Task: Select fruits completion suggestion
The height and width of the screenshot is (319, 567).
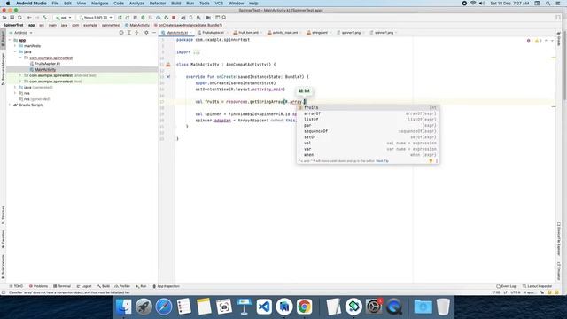Action: tap(369, 108)
